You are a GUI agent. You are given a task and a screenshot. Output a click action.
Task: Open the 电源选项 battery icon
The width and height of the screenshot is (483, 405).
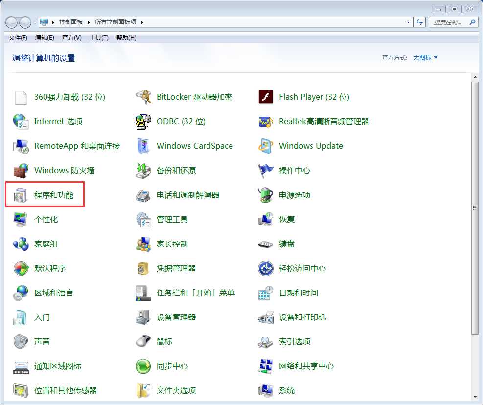[x=266, y=195]
